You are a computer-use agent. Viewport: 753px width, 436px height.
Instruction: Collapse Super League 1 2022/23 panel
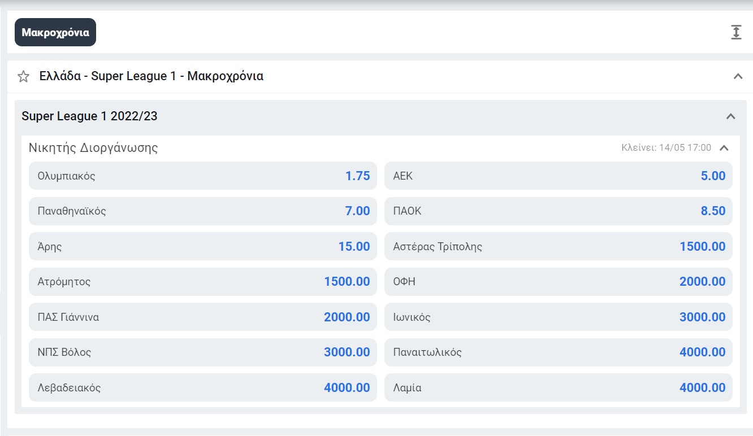click(x=731, y=116)
